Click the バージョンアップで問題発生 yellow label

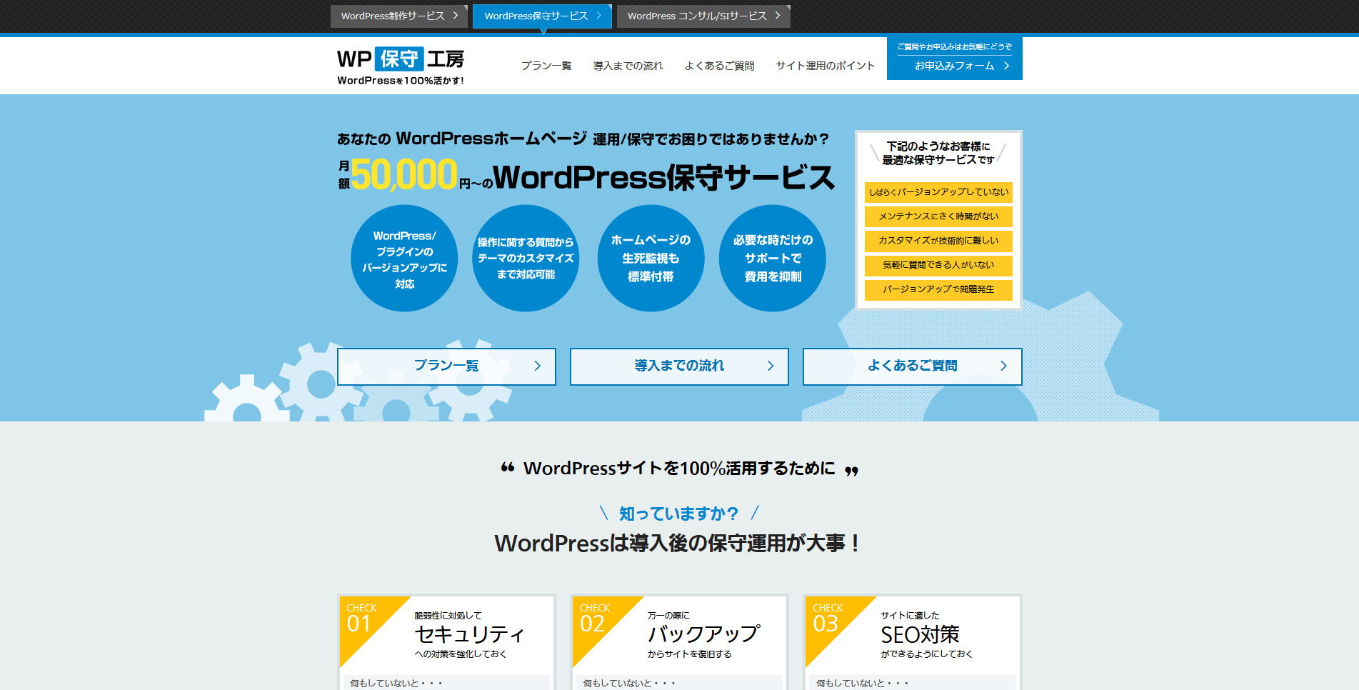pos(938,289)
